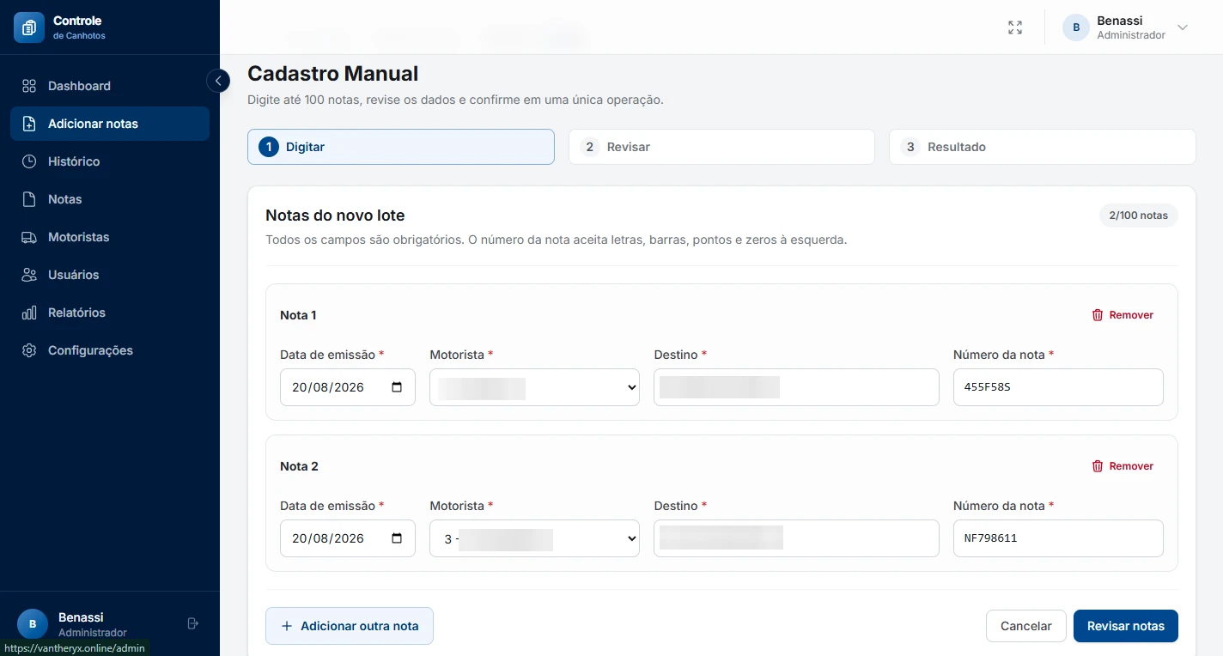Click the Revisar notas button

(x=1126, y=626)
